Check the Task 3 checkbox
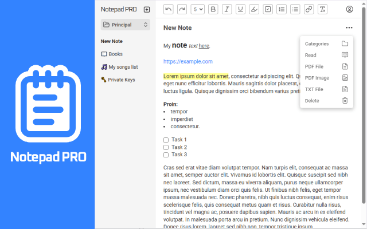367x229 pixels. coord(166,155)
